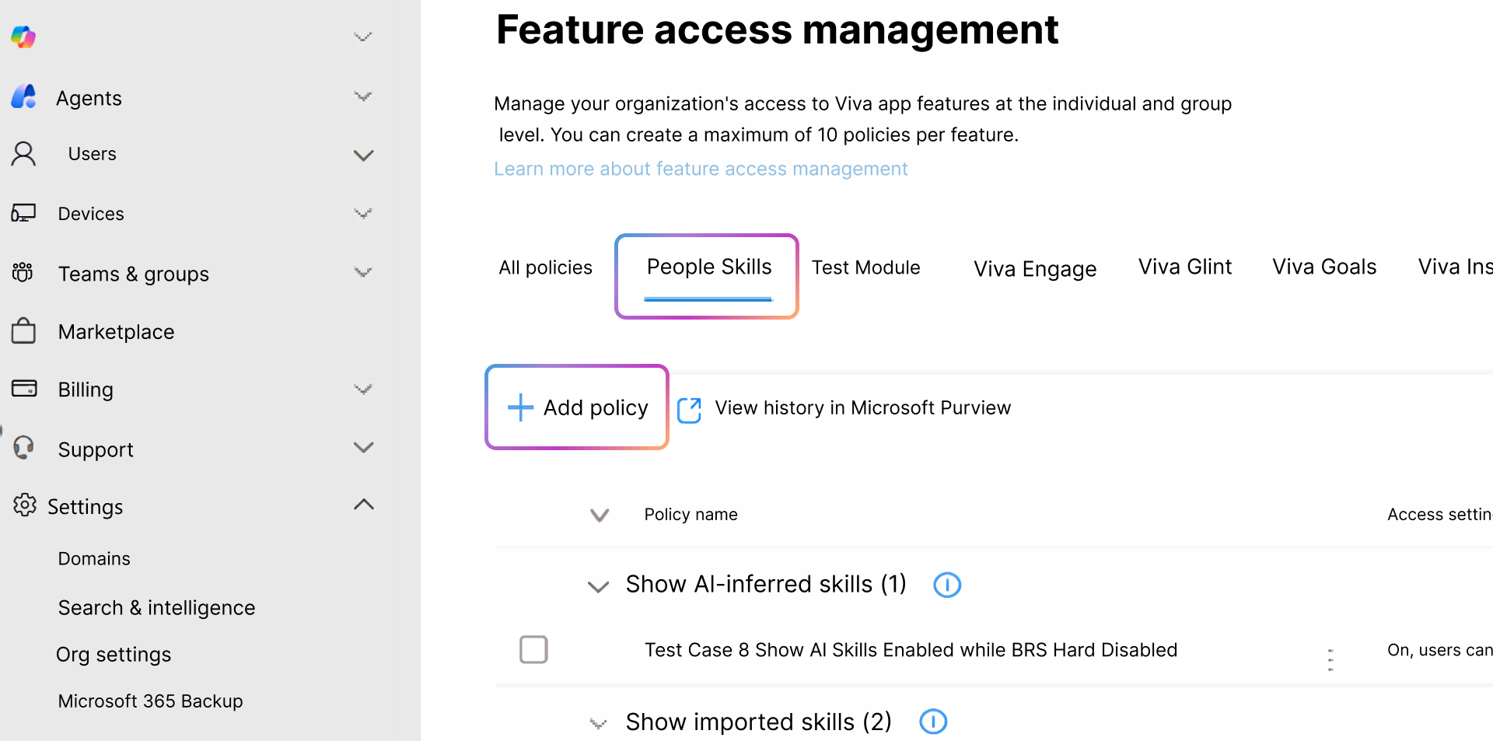Image resolution: width=1493 pixels, height=741 pixels.
Task: Switch to the Viva Engage tab
Action: 1034,269
